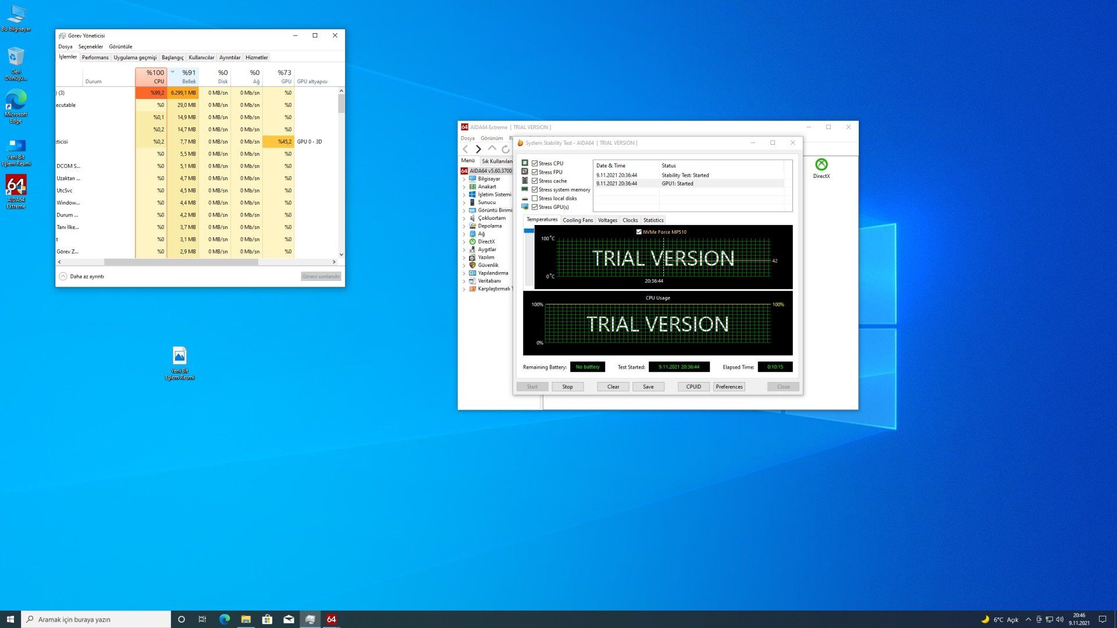Screen dimensions: 1117x628
Task: Uncheck Stress GPU(s) option
Action: 535,207
